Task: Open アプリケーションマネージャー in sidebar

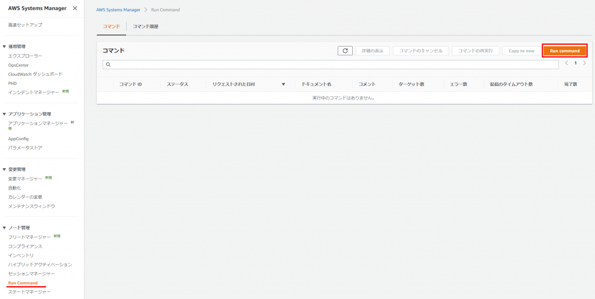Action: pos(38,123)
